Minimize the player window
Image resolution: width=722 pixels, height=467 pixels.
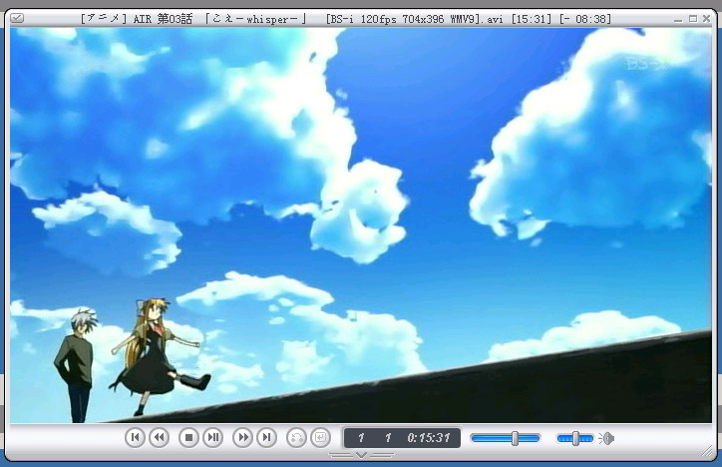678,19
